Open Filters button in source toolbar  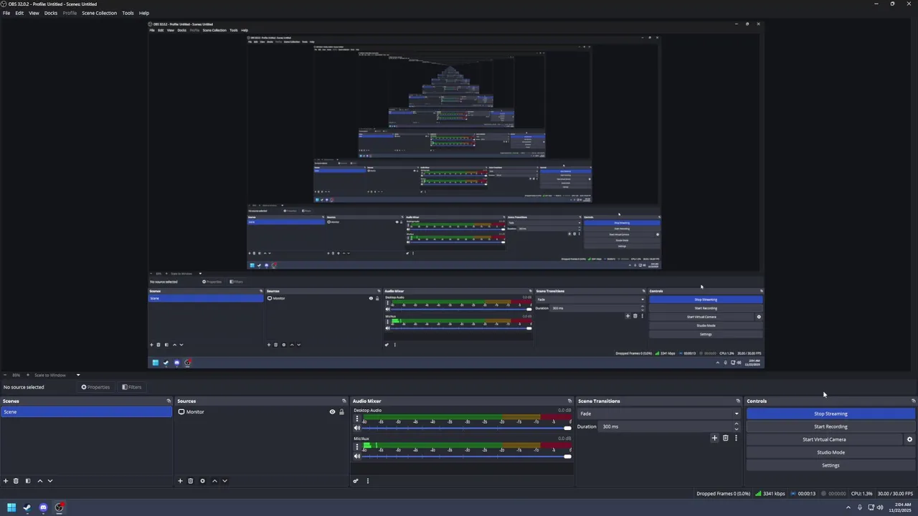tap(132, 387)
